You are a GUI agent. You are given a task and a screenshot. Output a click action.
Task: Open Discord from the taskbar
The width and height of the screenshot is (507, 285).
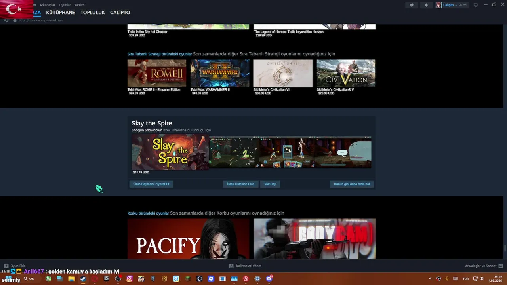tap(269, 279)
